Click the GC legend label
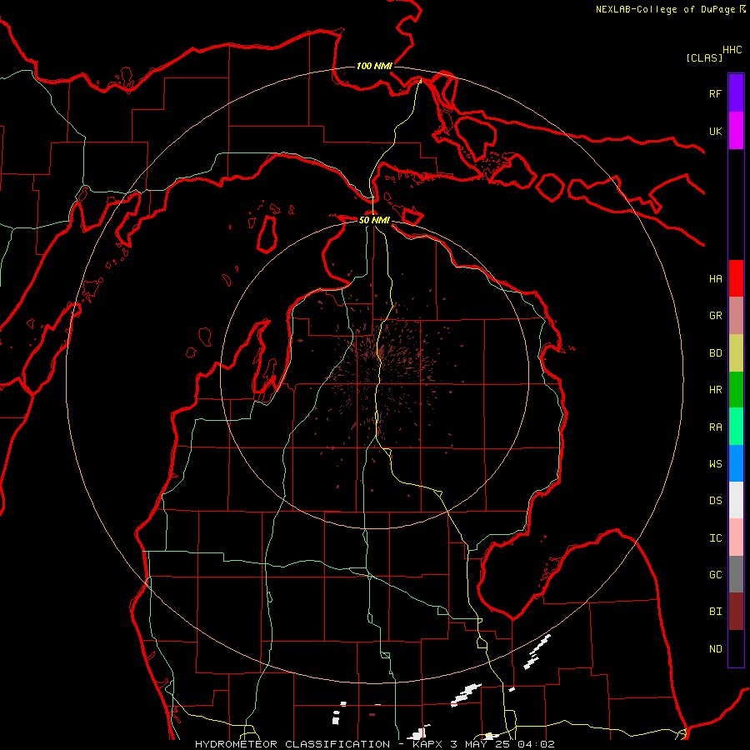750x750 pixels. (x=715, y=574)
